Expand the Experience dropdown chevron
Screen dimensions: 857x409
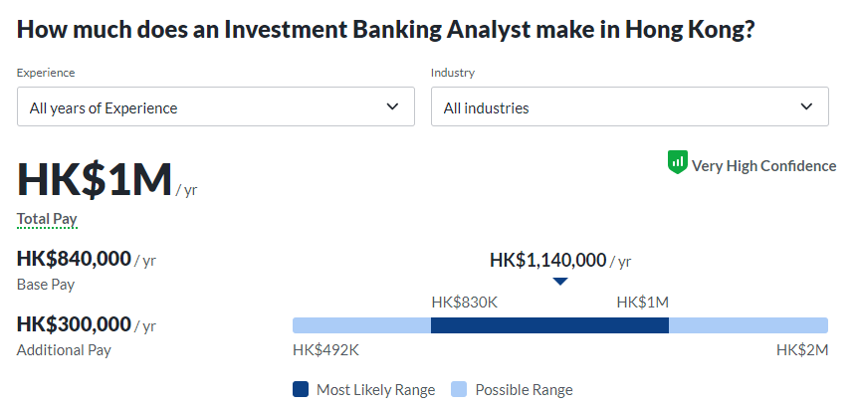pyautogui.click(x=393, y=106)
